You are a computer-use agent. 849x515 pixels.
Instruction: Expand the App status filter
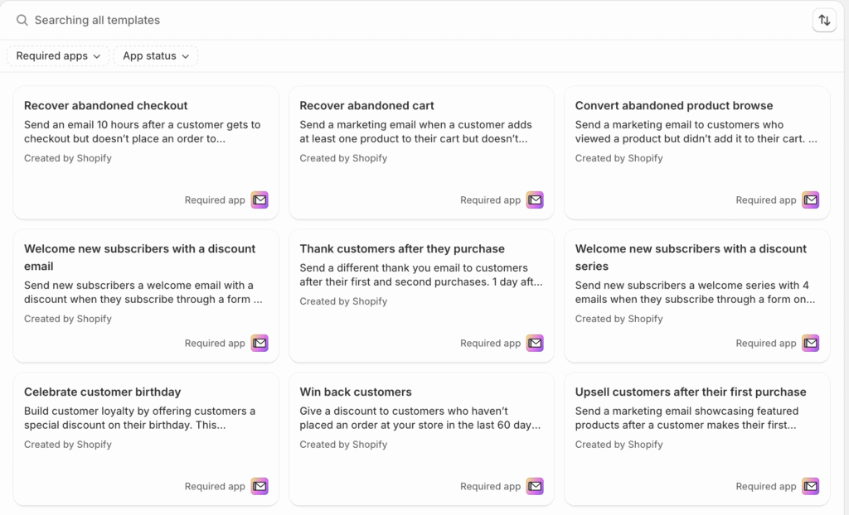(156, 56)
